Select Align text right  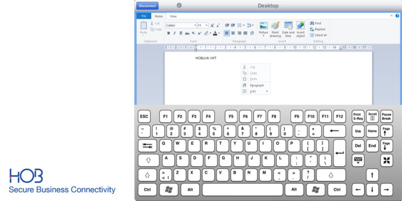coord(239,33)
